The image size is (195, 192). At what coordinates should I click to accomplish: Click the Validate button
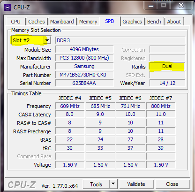coord(136,184)
